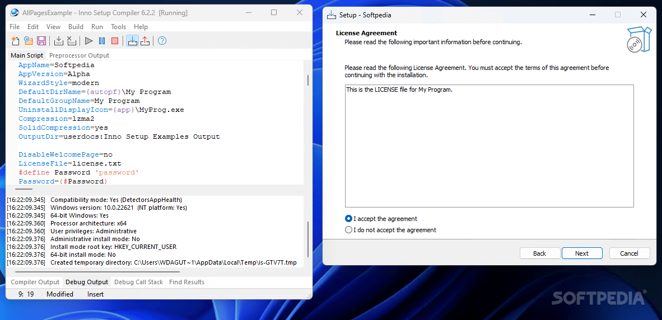Viewport: 662px width, 320px height.
Task: Click the Save floppy disk icon
Action: [x=41, y=41]
